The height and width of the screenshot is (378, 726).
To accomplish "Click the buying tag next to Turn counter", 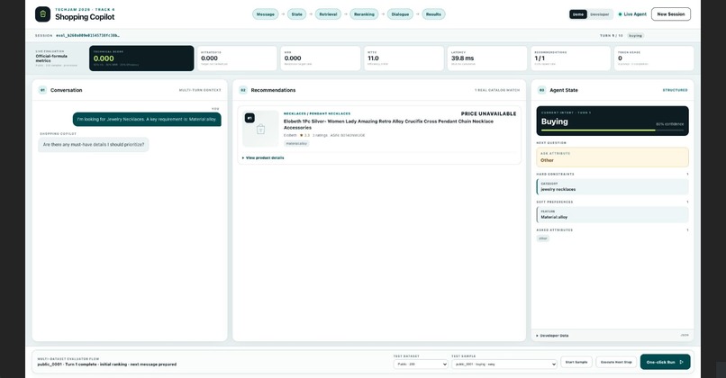I will [635, 36].
